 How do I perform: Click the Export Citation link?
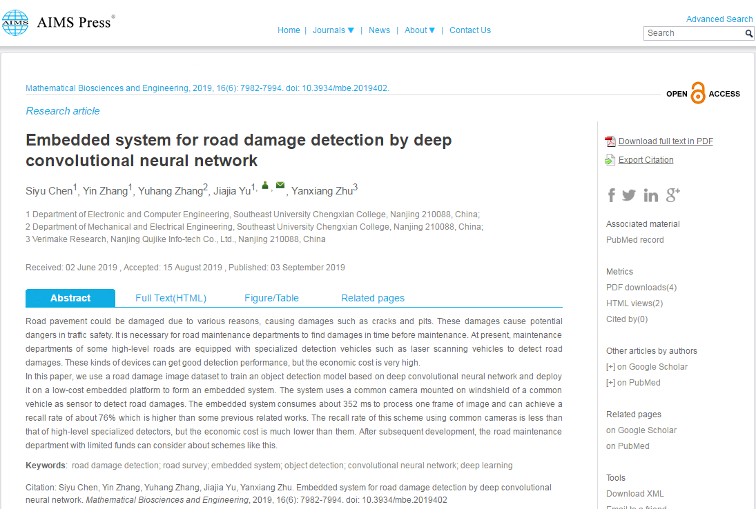click(x=646, y=160)
